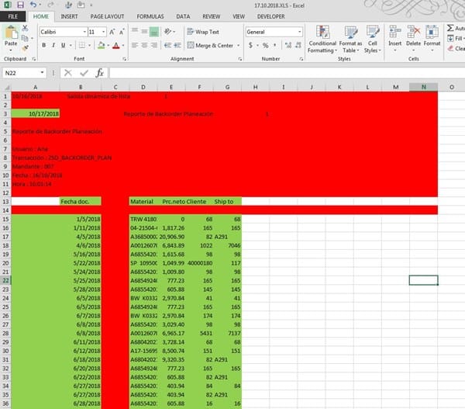The height and width of the screenshot is (409, 465).
Task: Click the Align Right icon
Action: [x=154, y=45]
